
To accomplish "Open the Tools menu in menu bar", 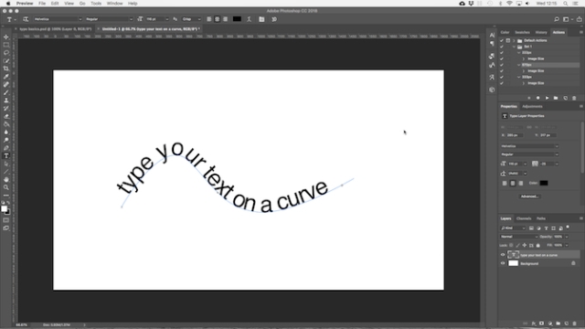I will (x=96, y=4).
